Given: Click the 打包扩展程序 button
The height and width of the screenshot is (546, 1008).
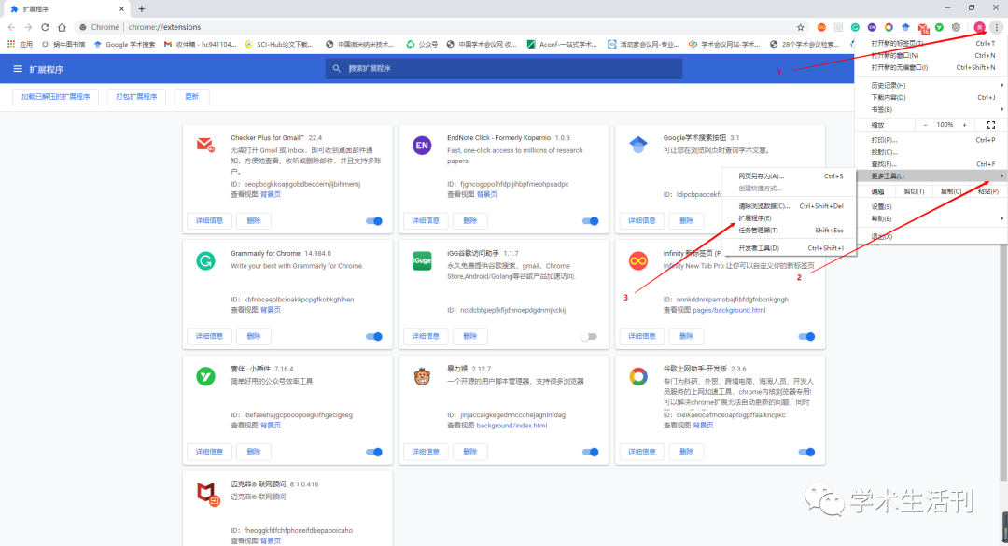Looking at the screenshot, I should click(136, 96).
